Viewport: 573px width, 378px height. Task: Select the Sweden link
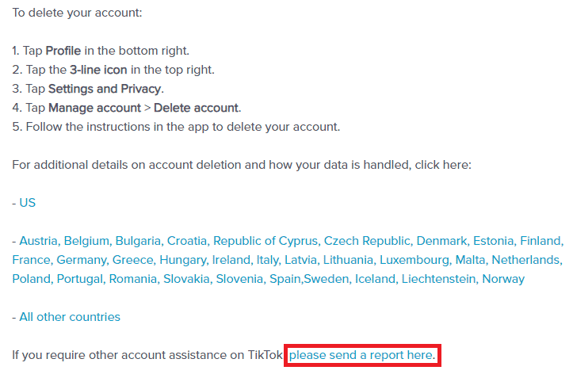[326, 279]
